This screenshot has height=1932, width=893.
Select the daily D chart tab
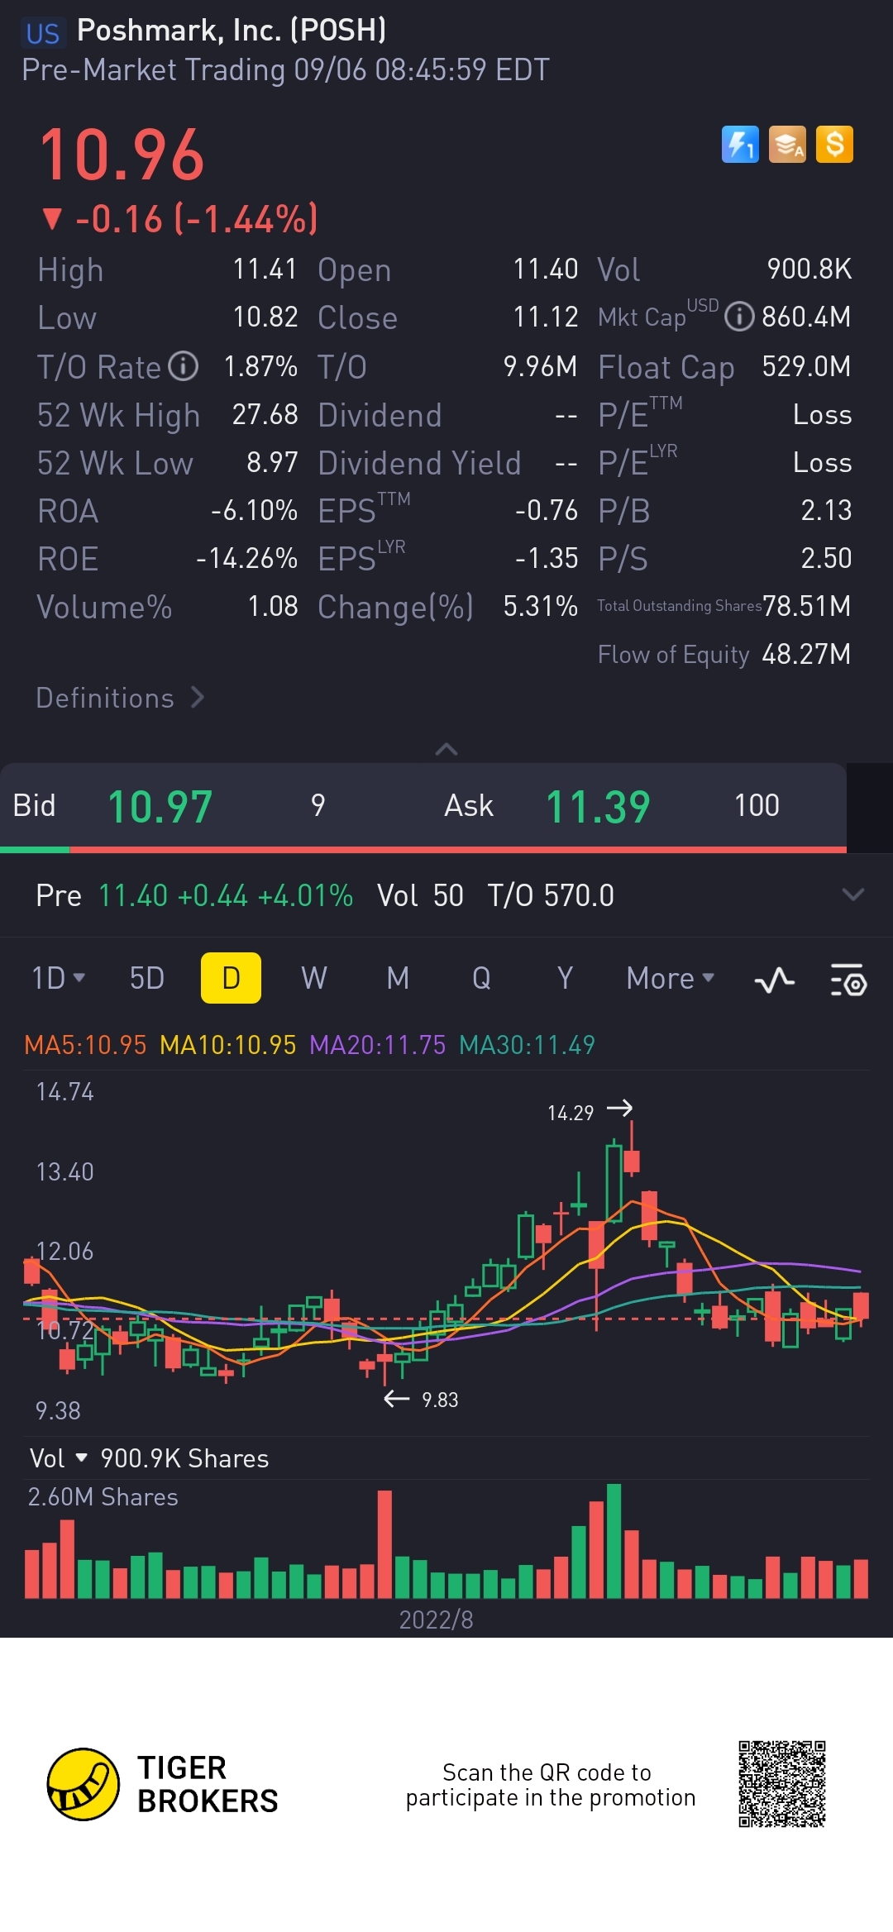pos(231,978)
